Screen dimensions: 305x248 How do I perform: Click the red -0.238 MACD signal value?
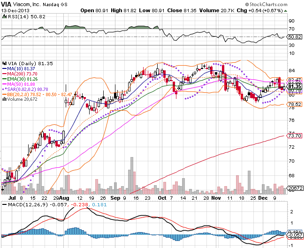tap(80, 205)
